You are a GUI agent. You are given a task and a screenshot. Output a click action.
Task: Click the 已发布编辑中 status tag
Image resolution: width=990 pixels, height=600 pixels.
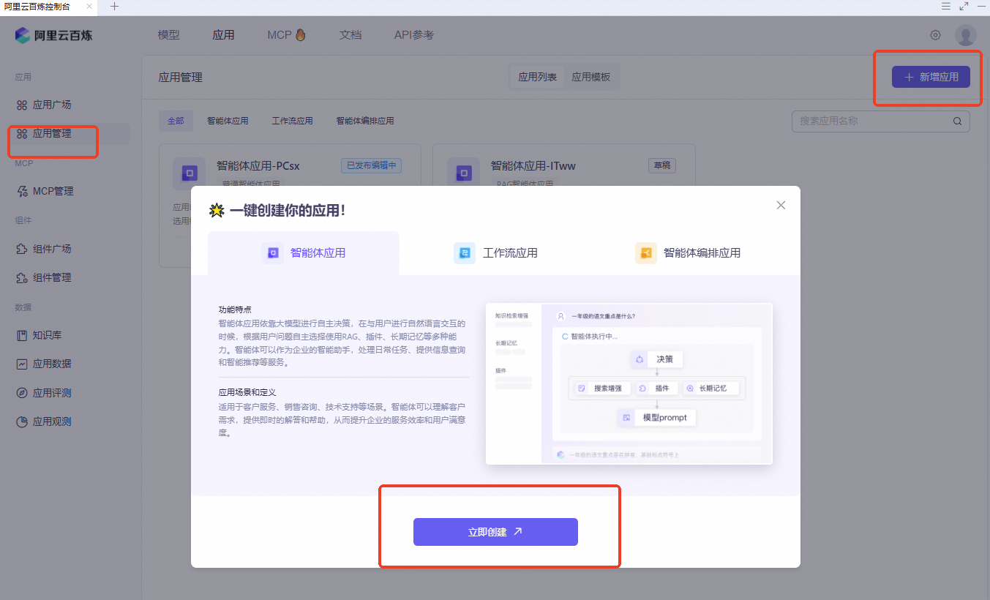(371, 166)
